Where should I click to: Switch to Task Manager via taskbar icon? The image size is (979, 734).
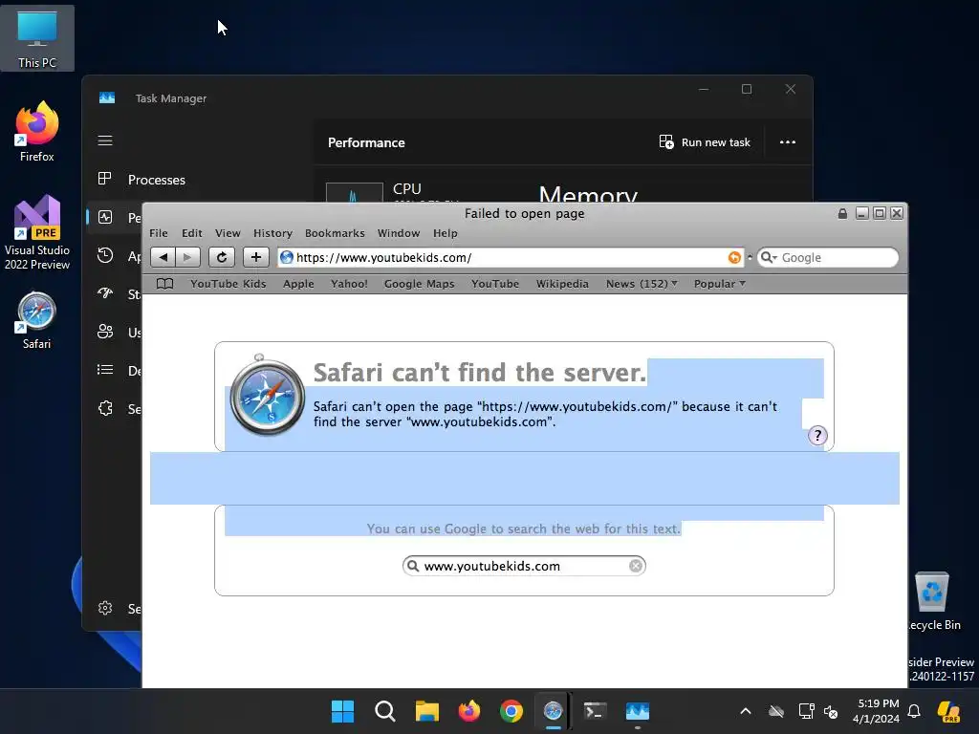(638, 711)
